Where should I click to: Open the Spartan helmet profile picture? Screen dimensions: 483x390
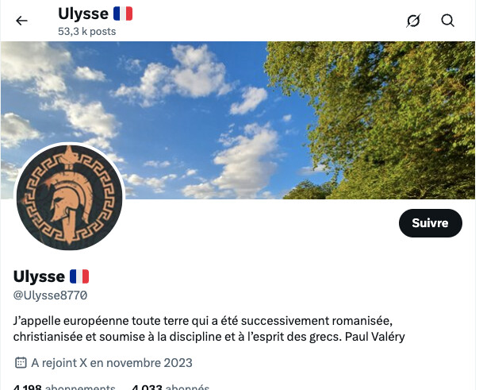[x=69, y=198]
